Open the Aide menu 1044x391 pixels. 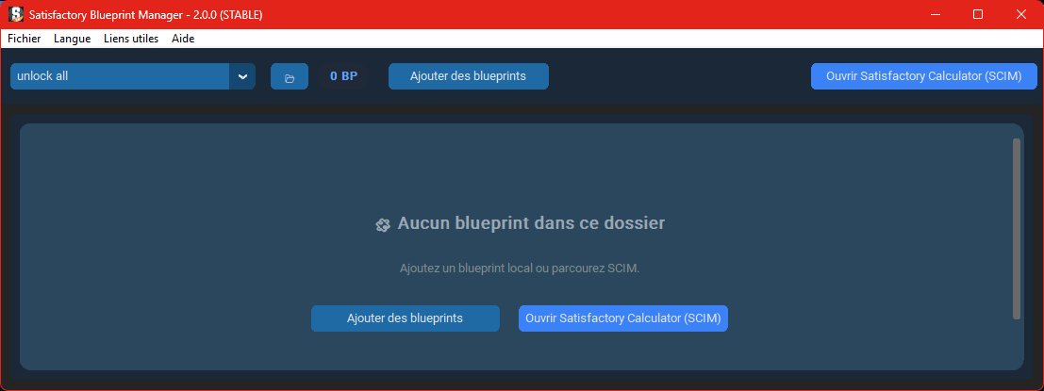(183, 39)
